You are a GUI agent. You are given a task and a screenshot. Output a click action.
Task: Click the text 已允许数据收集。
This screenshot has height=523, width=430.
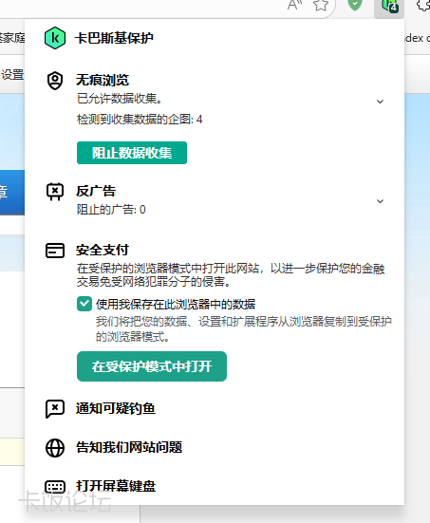120,99
